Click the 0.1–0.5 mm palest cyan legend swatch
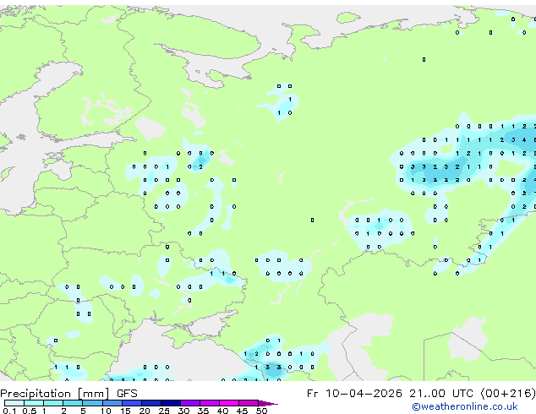536x414 pixels. (14, 403)
